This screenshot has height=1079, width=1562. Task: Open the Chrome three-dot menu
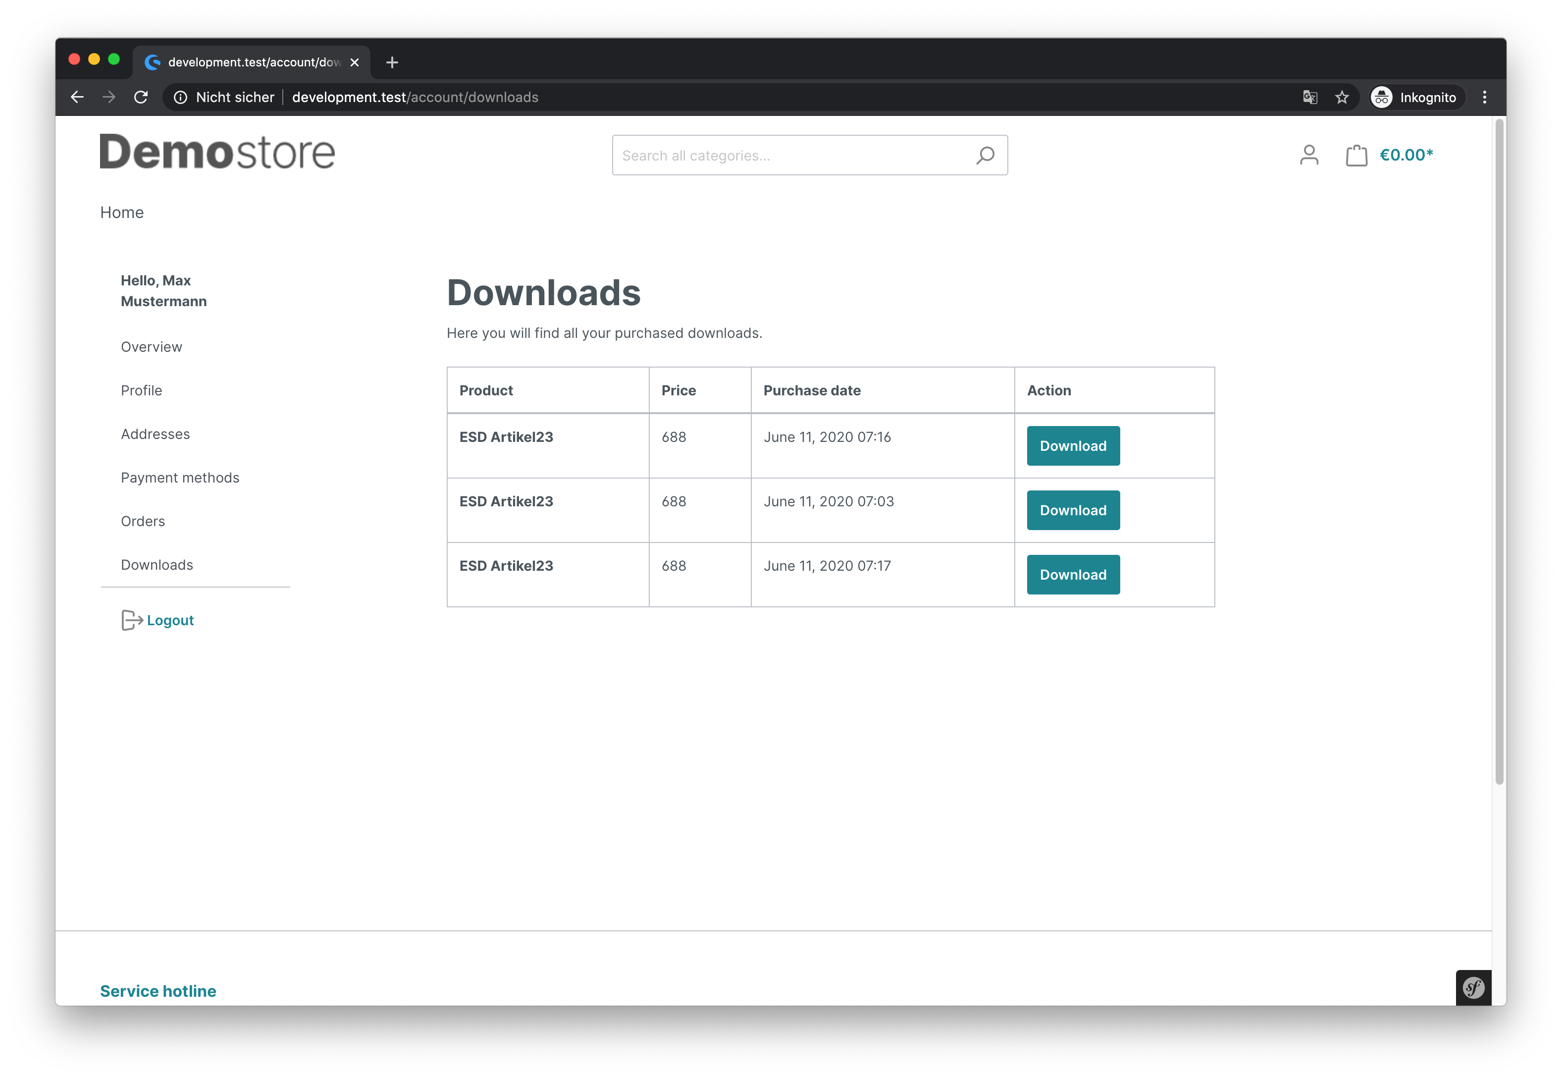pyautogui.click(x=1484, y=98)
